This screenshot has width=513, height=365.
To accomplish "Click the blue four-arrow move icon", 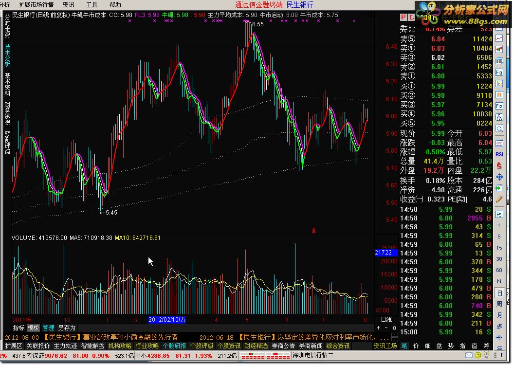I will pos(499,177).
